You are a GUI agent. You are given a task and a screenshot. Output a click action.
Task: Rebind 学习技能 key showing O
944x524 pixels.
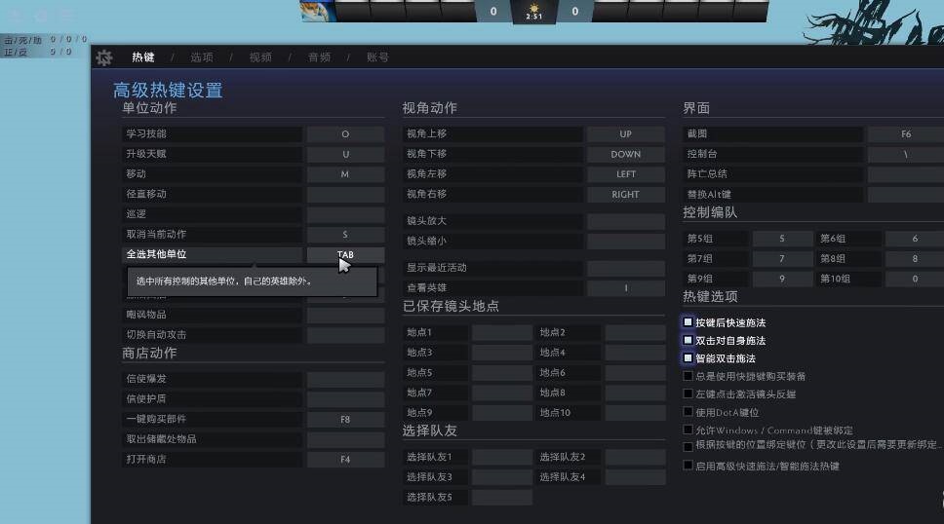(345, 134)
